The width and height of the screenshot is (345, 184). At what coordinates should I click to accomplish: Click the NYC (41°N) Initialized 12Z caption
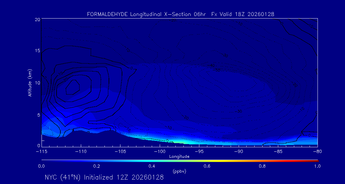pyautogui.click(x=104, y=177)
